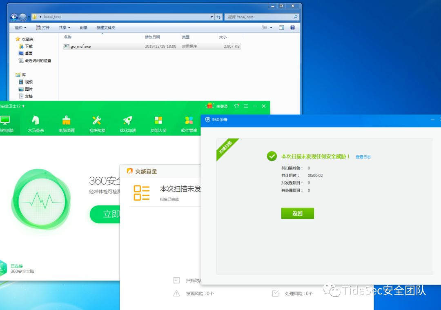
Task: Toggle the preview pane icon
Action: point(281,27)
